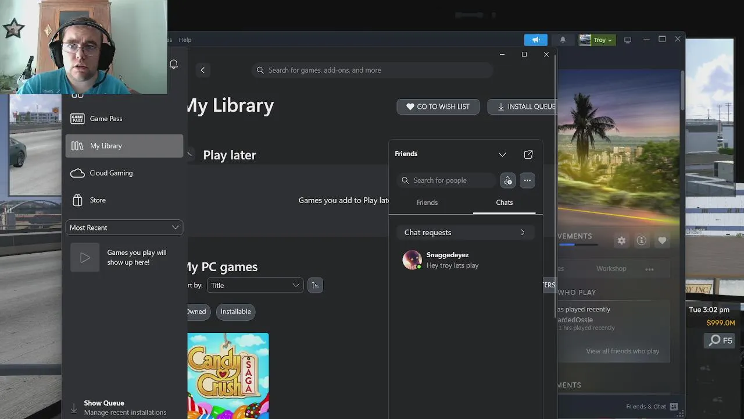Open the Help menu in Steam
The width and height of the screenshot is (744, 419).
[x=185, y=40]
